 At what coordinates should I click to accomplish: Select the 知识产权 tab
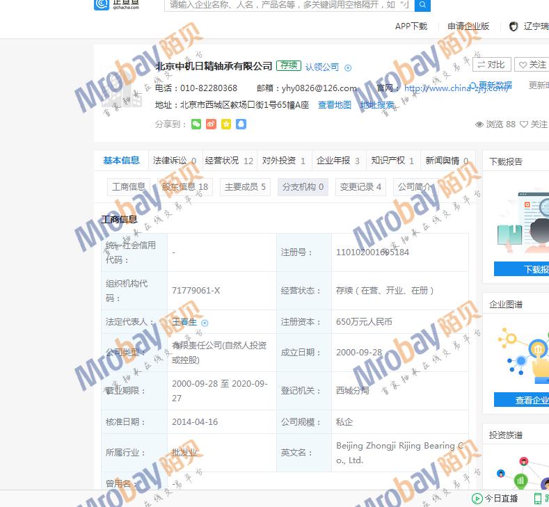coord(392,161)
